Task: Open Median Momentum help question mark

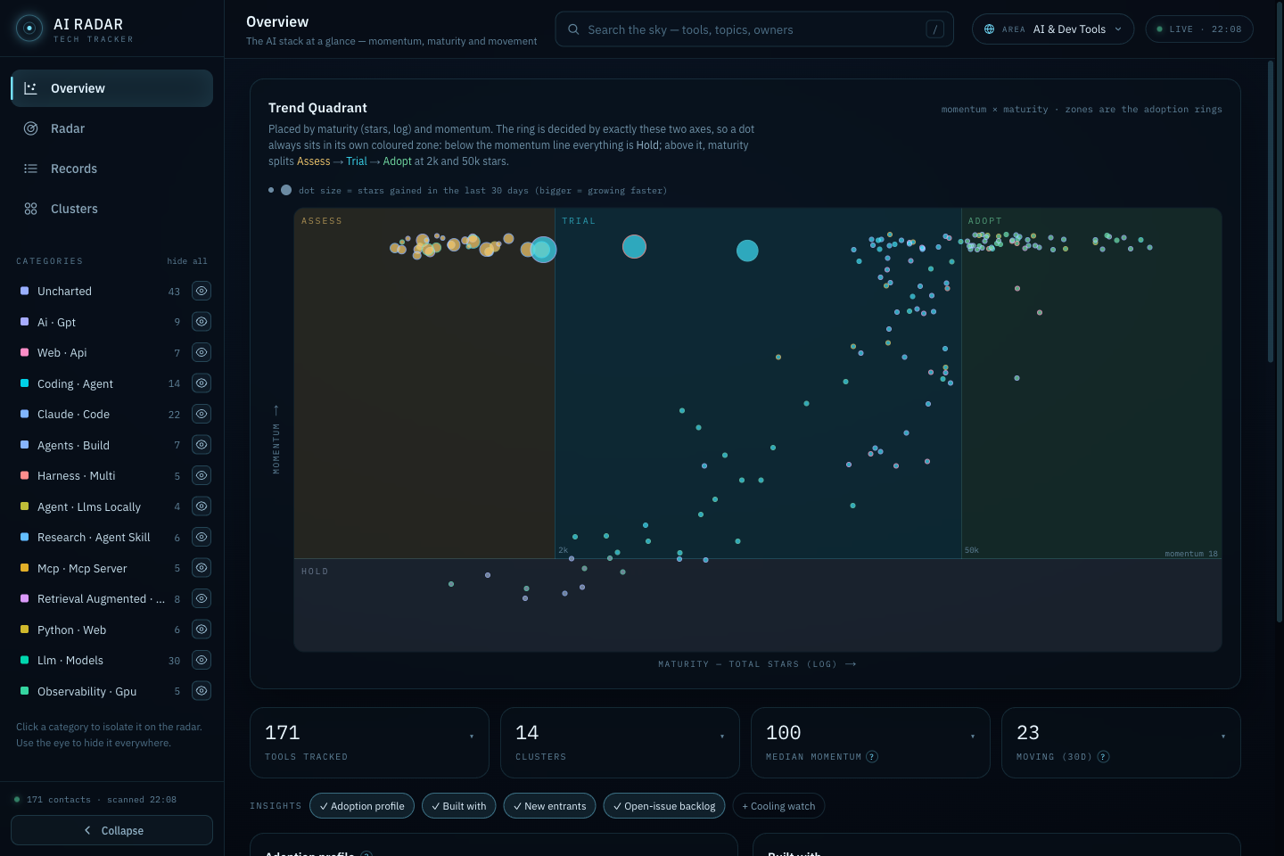Action: pyautogui.click(x=872, y=757)
